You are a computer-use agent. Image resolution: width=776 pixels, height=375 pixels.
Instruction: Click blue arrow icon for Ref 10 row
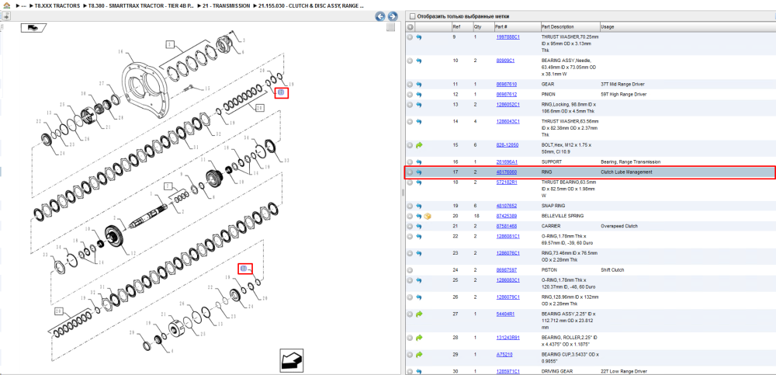point(419,61)
